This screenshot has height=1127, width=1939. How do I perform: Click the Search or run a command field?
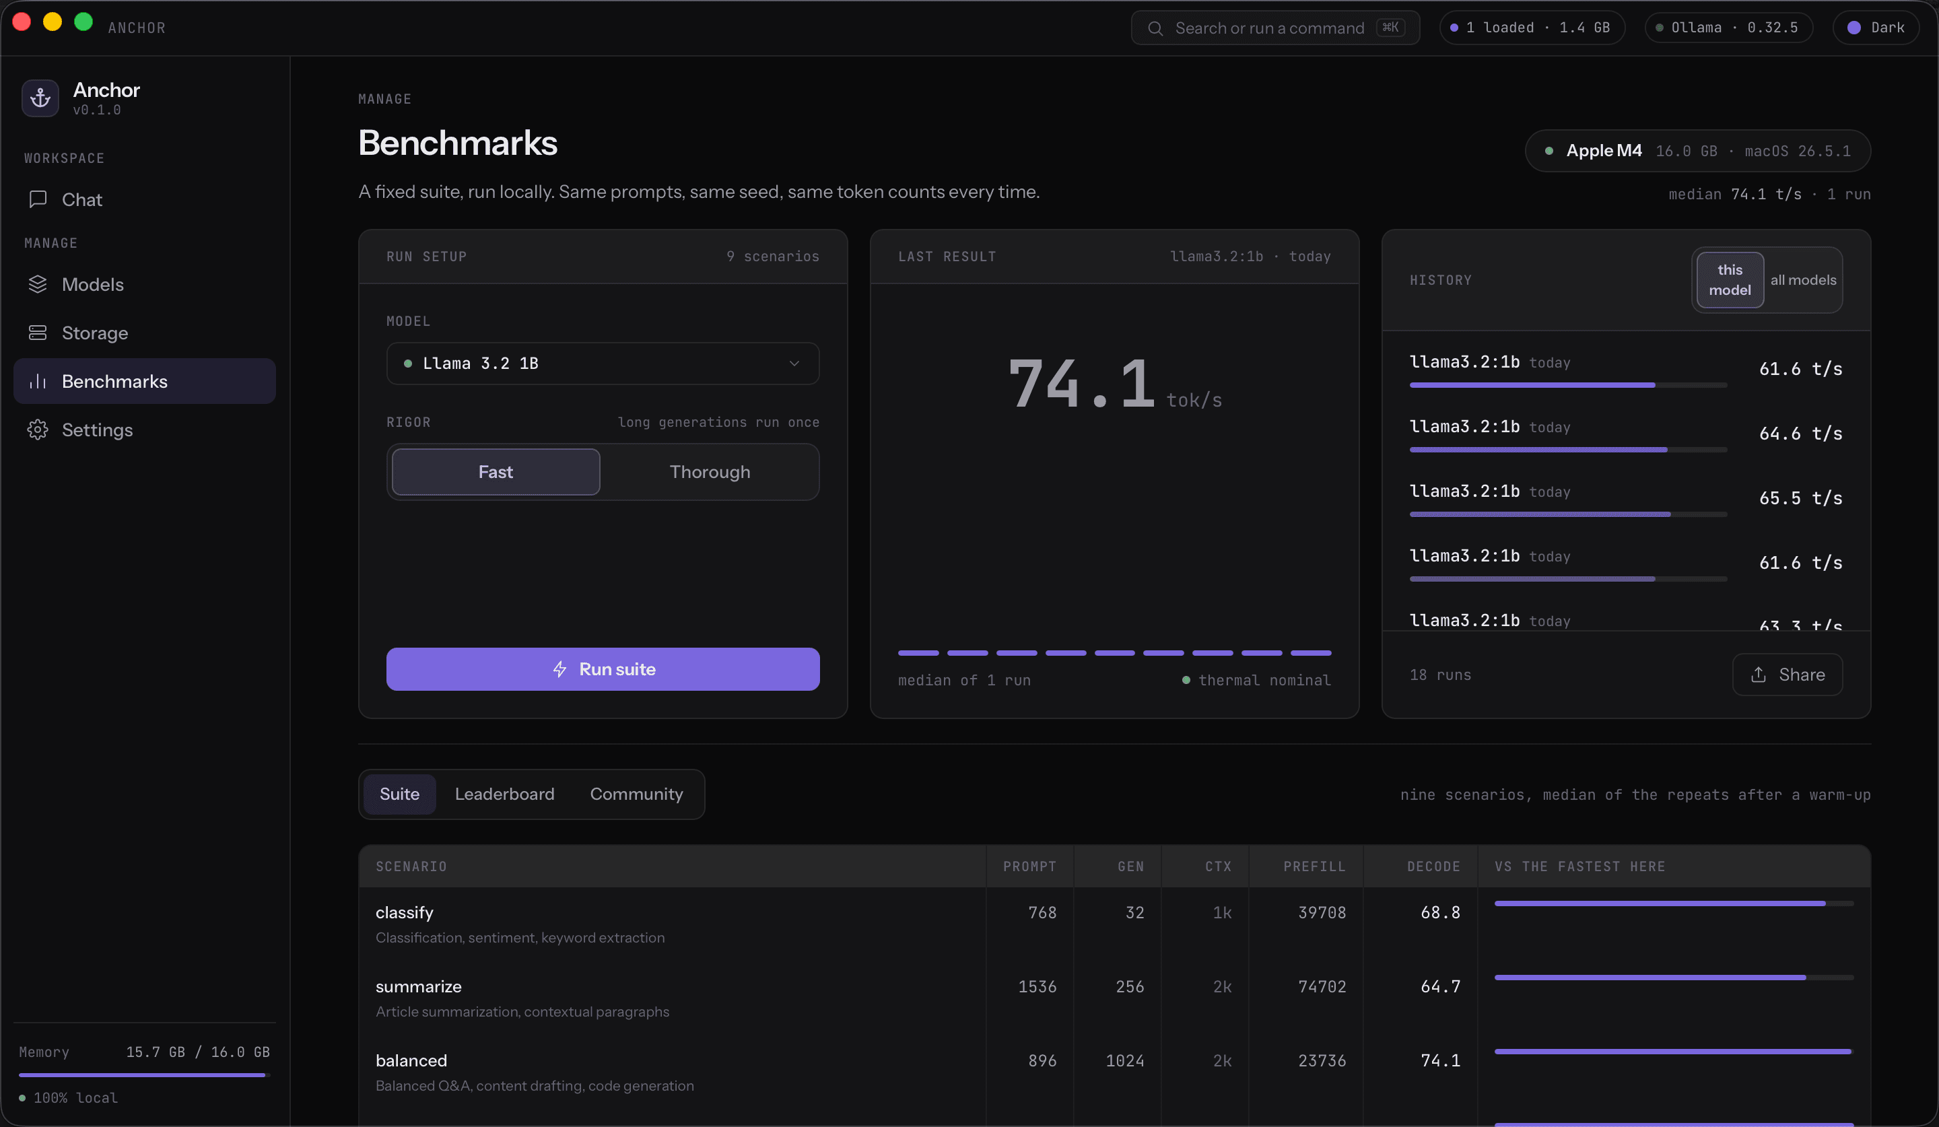(x=1275, y=28)
